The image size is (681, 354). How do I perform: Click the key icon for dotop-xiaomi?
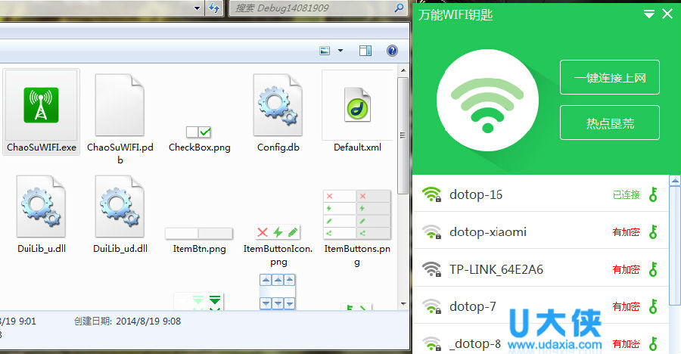pos(653,231)
